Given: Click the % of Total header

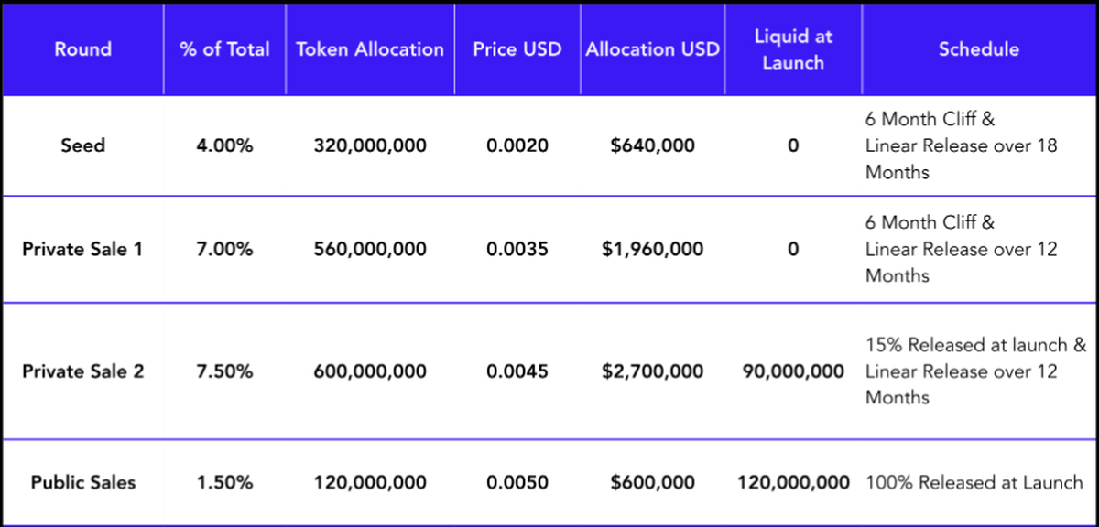Looking at the screenshot, I should pyautogui.click(x=224, y=49).
